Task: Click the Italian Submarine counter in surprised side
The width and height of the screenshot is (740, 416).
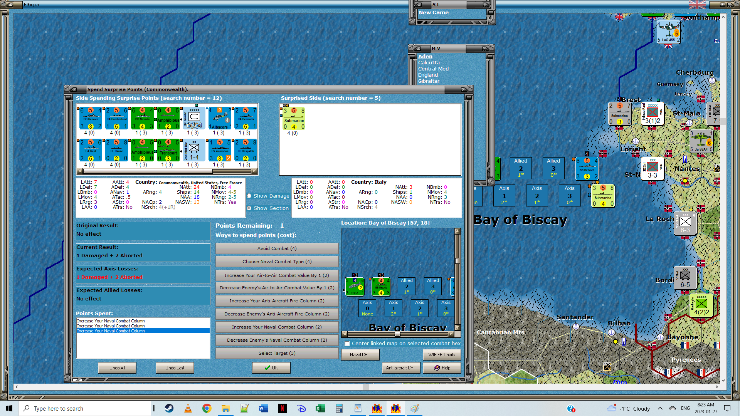Action: point(294,119)
